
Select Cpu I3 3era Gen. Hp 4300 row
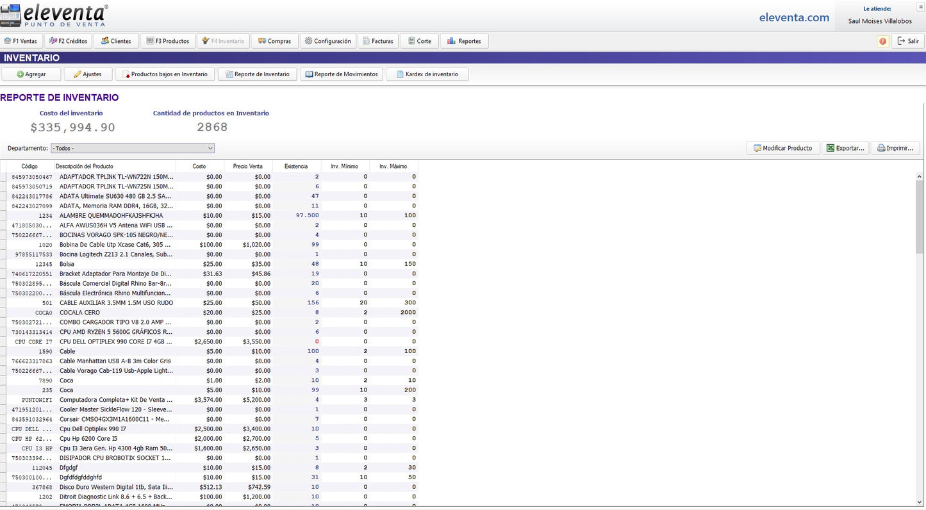[209, 448]
